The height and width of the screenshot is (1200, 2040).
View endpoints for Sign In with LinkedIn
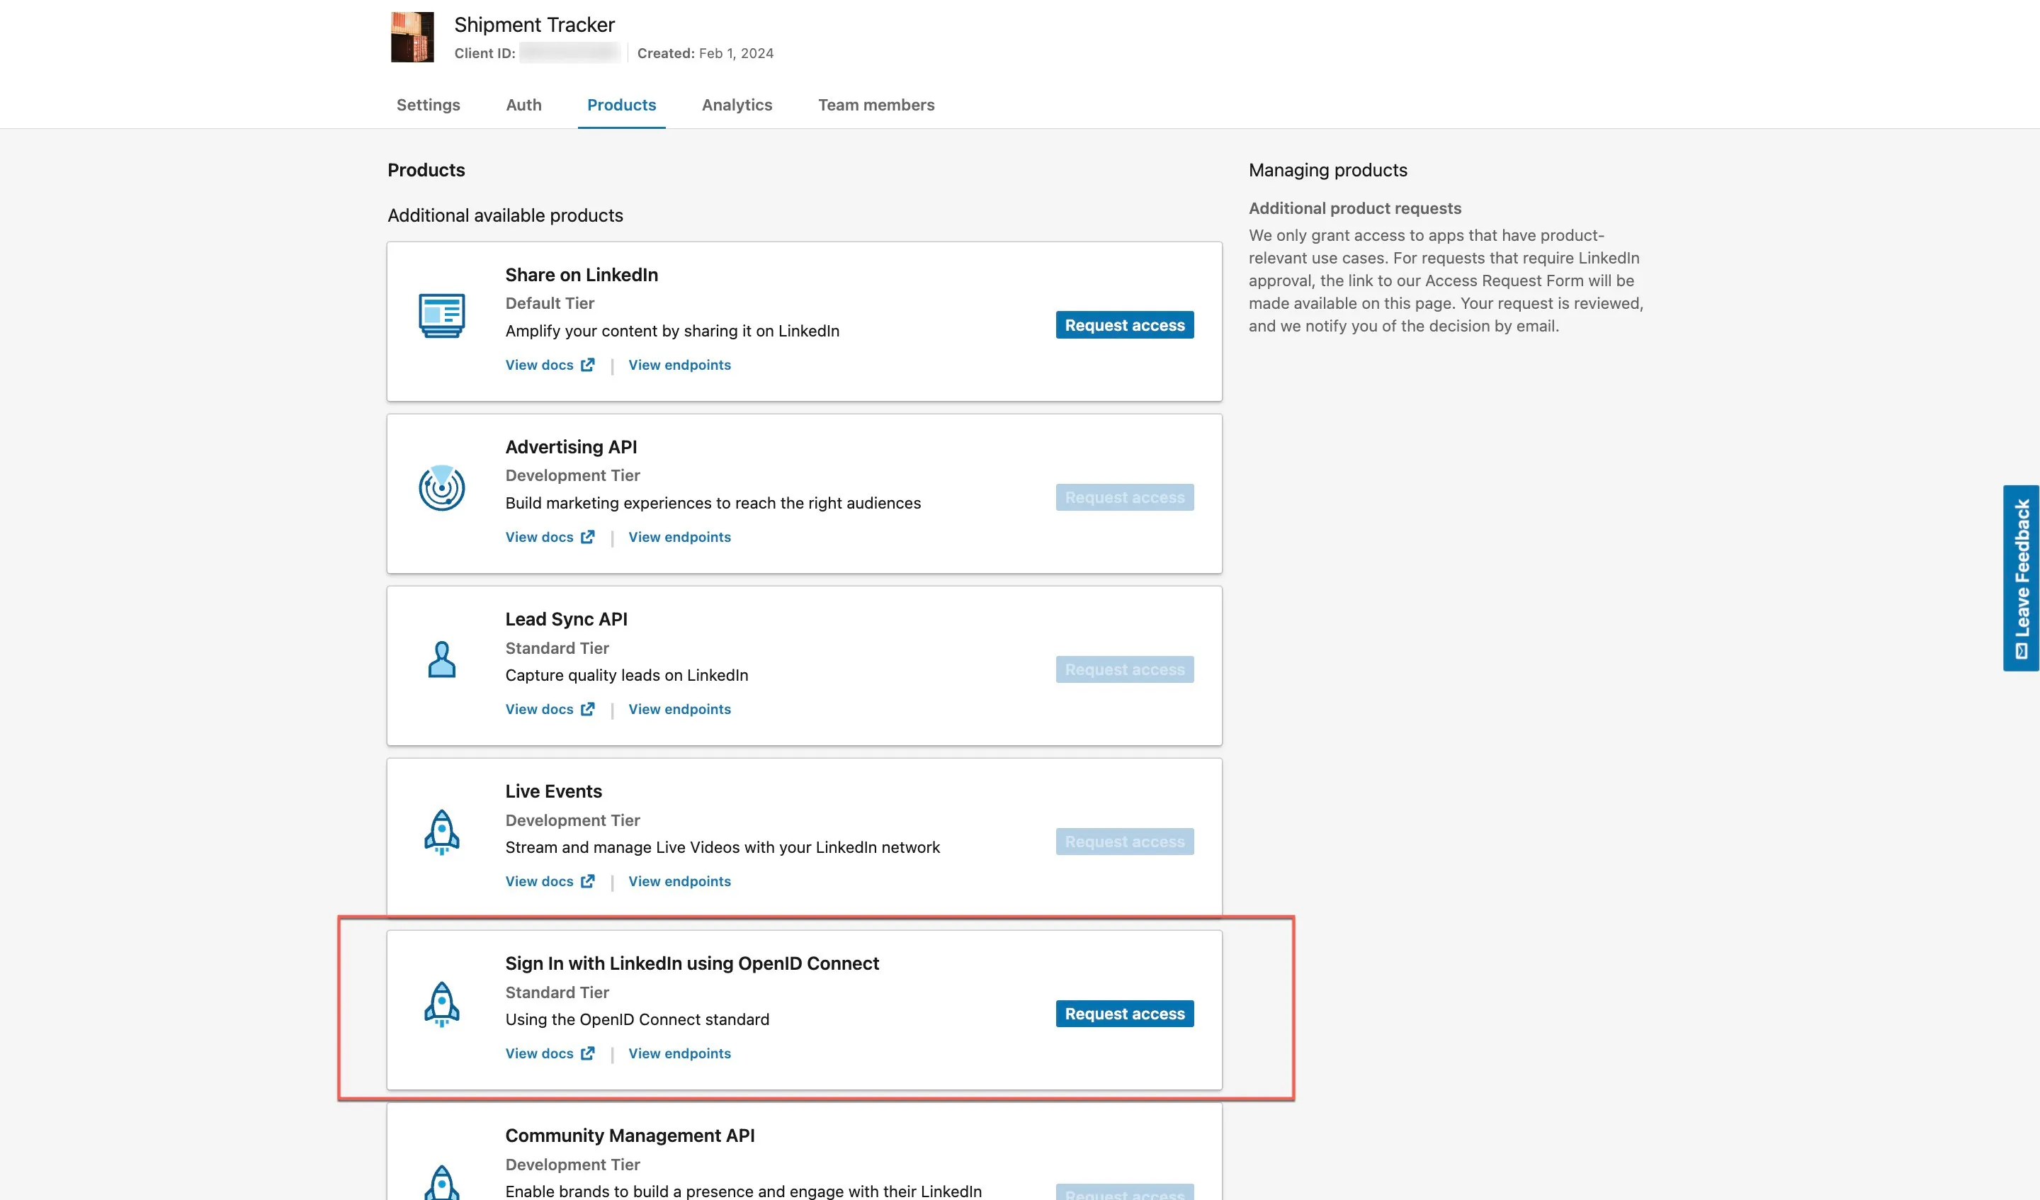tap(679, 1053)
